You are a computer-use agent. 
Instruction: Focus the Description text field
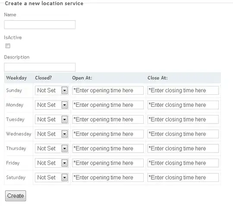[x=40, y=67]
